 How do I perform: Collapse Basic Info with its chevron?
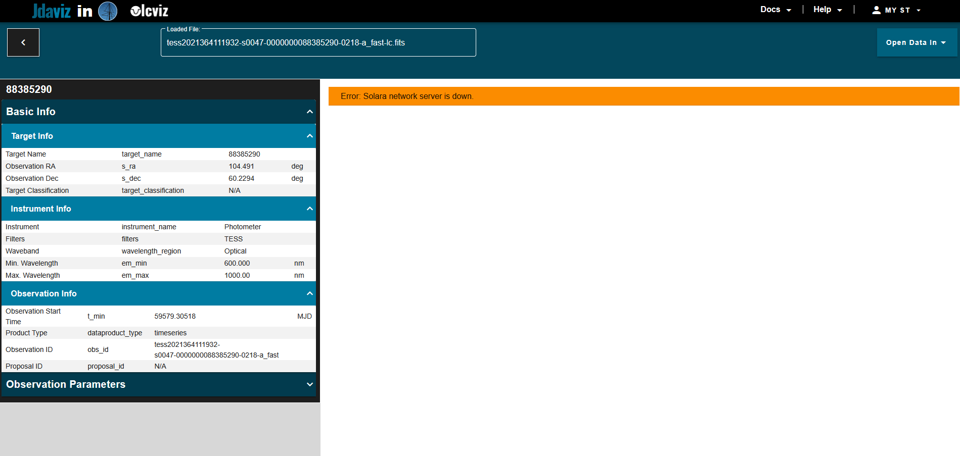coord(309,112)
